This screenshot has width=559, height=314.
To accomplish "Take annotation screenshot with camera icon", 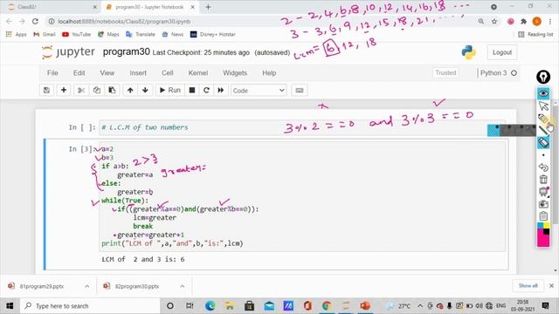I will point(543,204).
